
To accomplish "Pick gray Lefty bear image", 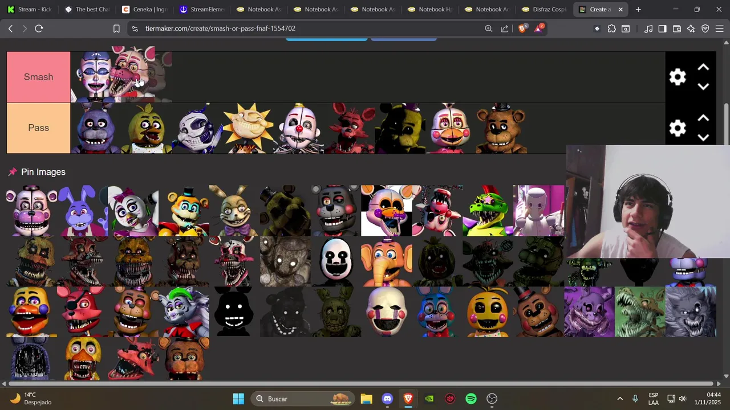I will coord(336,211).
